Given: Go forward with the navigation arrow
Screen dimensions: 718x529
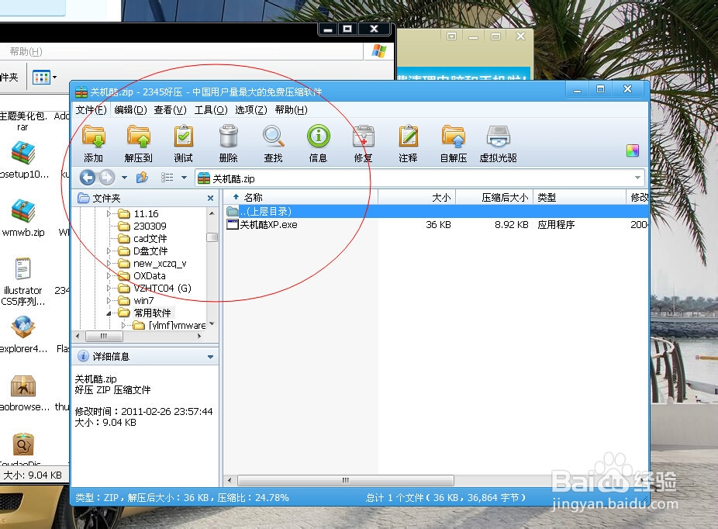Looking at the screenshot, I should (107, 178).
